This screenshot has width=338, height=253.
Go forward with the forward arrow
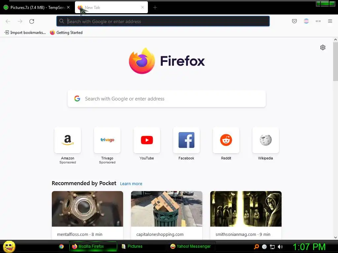(x=20, y=21)
